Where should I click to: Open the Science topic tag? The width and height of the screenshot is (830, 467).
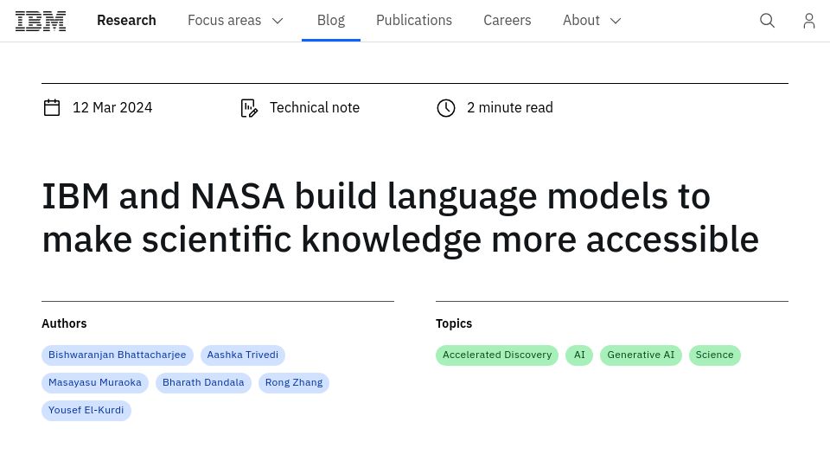(x=714, y=355)
